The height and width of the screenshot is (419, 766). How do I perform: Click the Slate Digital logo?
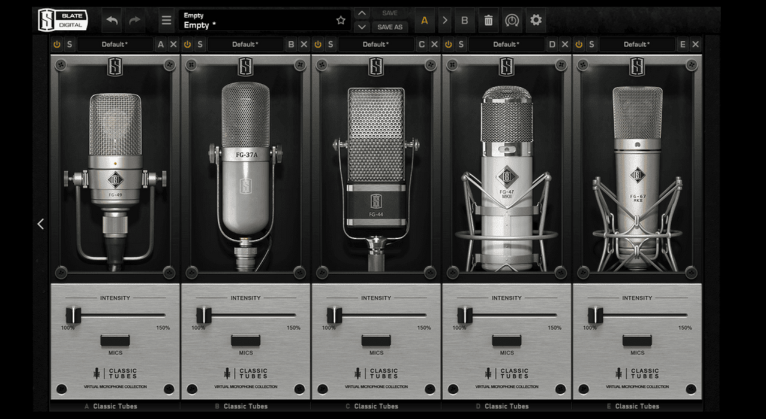point(63,20)
